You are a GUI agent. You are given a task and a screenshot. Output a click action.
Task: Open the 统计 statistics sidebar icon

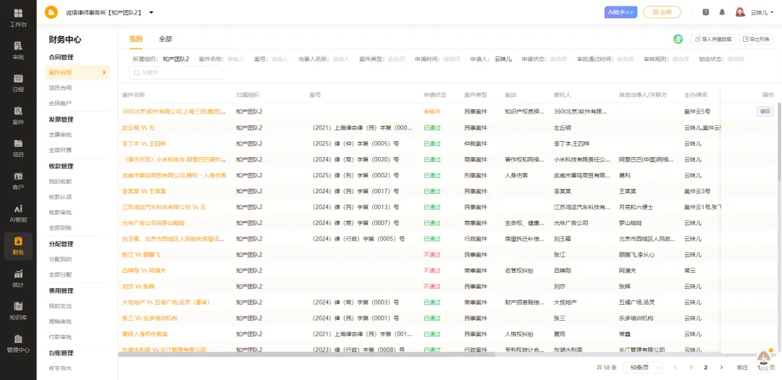18,277
